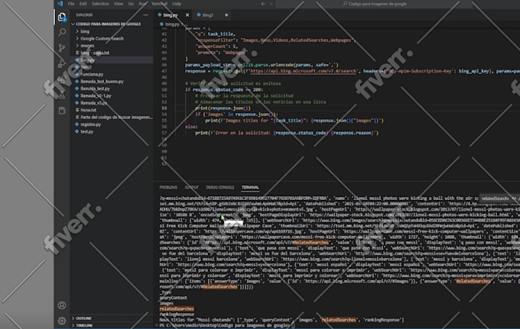The height and width of the screenshot is (329, 520).
Task: Show the Output panel tab
Action: 191,187
